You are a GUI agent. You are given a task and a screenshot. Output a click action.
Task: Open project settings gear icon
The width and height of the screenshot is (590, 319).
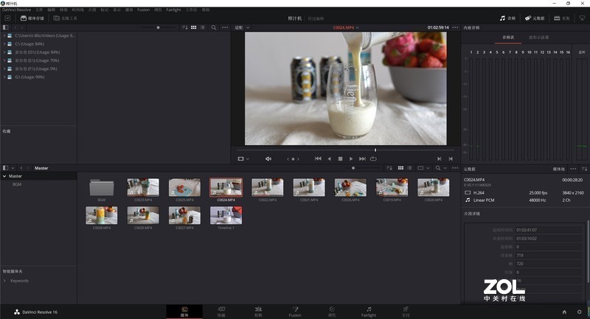[579, 312]
